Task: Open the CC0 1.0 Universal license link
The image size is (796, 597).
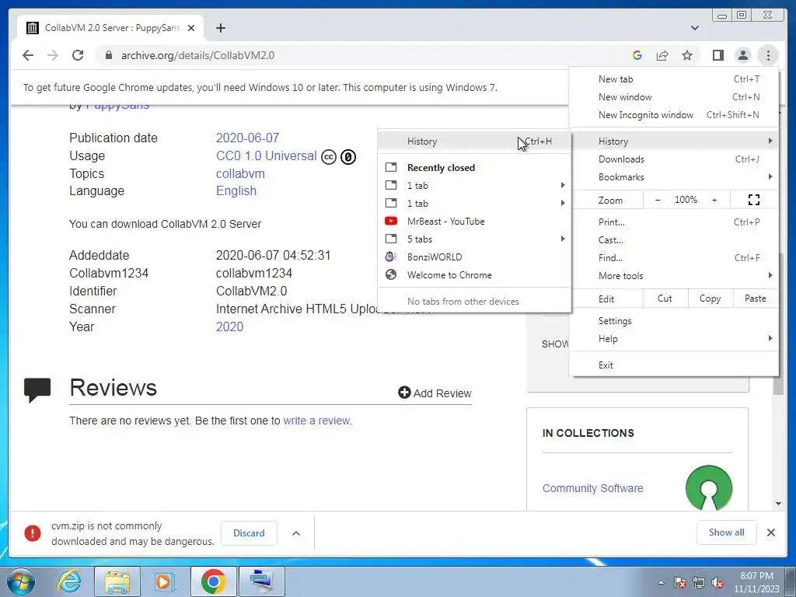Action: 267,155
